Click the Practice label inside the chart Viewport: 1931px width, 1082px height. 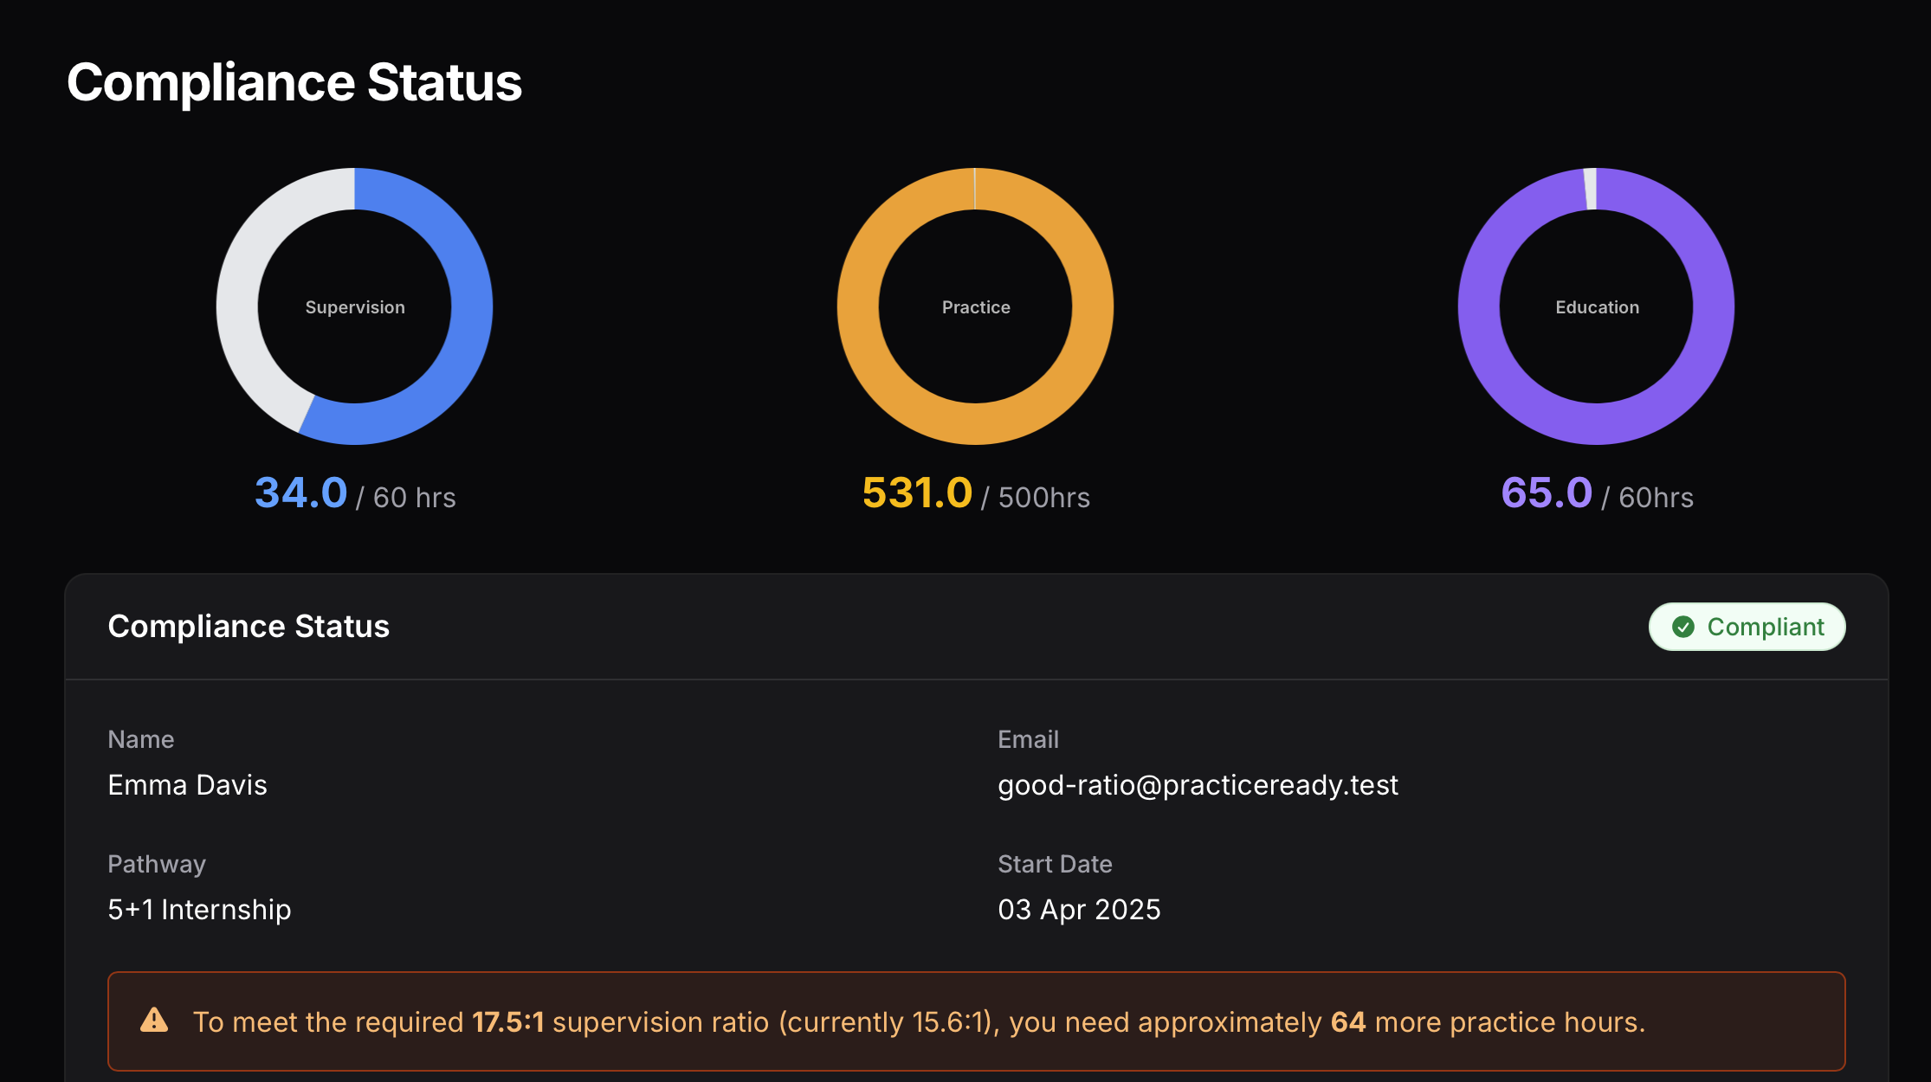pyautogui.click(x=976, y=307)
